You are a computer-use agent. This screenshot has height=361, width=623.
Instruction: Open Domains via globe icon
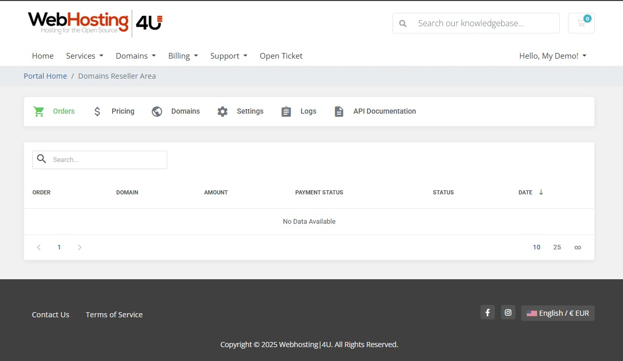157,111
